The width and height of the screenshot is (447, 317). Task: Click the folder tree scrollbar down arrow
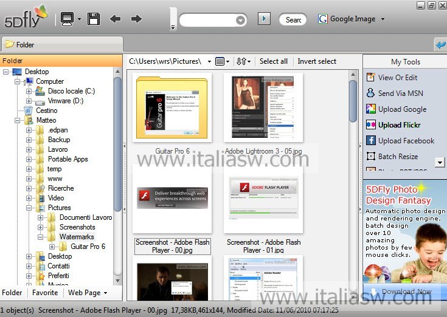click(x=117, y=281)
